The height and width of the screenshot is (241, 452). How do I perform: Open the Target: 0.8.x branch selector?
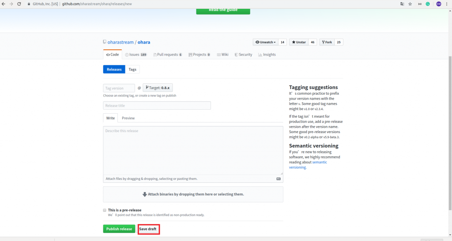pos(158,88)
